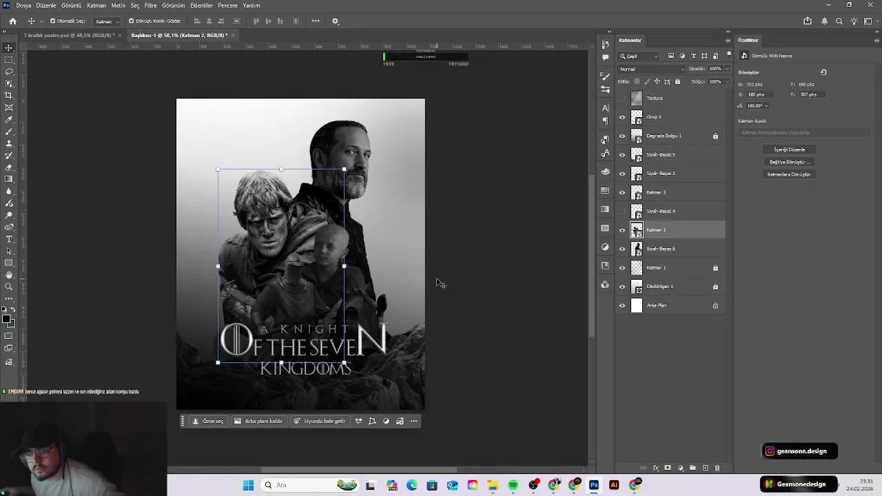882x496 pixels.
Task: Open the Katman auto-select dropdown
Action: click(x=107, y=21)
